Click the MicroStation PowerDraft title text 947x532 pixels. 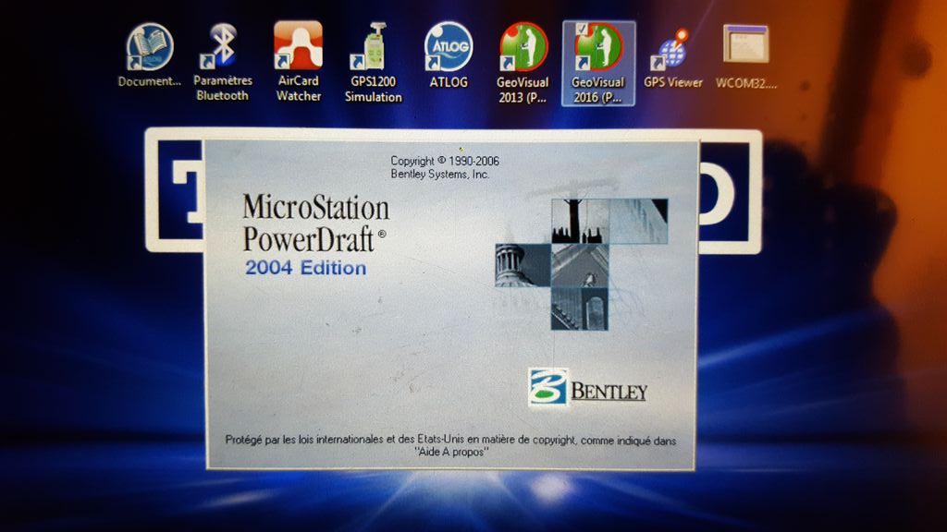coord(315,224)
